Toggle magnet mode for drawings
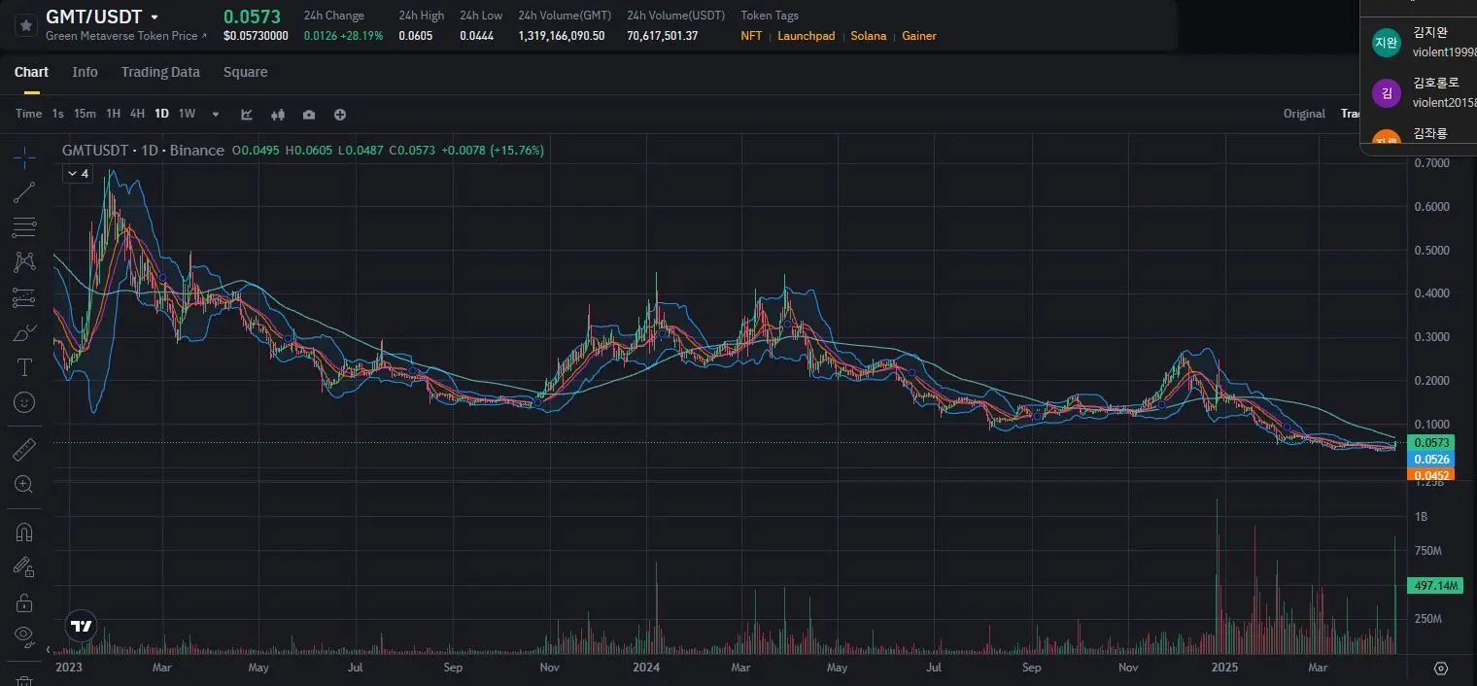This screenshot has width=1477, height=686. 24,532
